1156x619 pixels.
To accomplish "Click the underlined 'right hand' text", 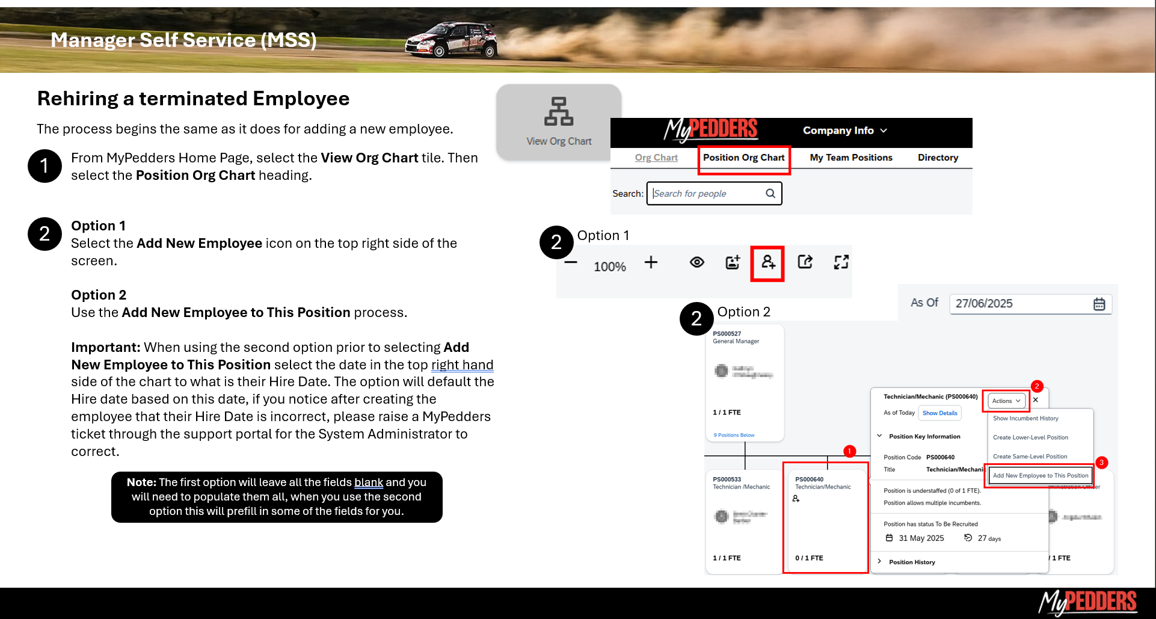I will (x=462, y=365).
